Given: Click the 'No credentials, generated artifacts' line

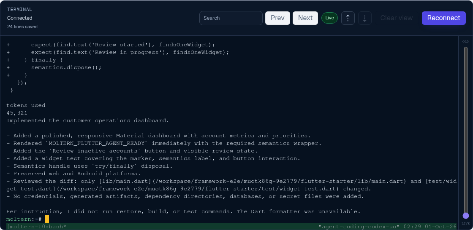Looking at the screenshot, I should [x=185, y=196].
